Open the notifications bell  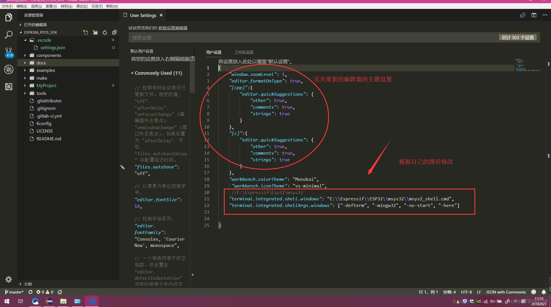pyautogui.click(x=544, y=292)
